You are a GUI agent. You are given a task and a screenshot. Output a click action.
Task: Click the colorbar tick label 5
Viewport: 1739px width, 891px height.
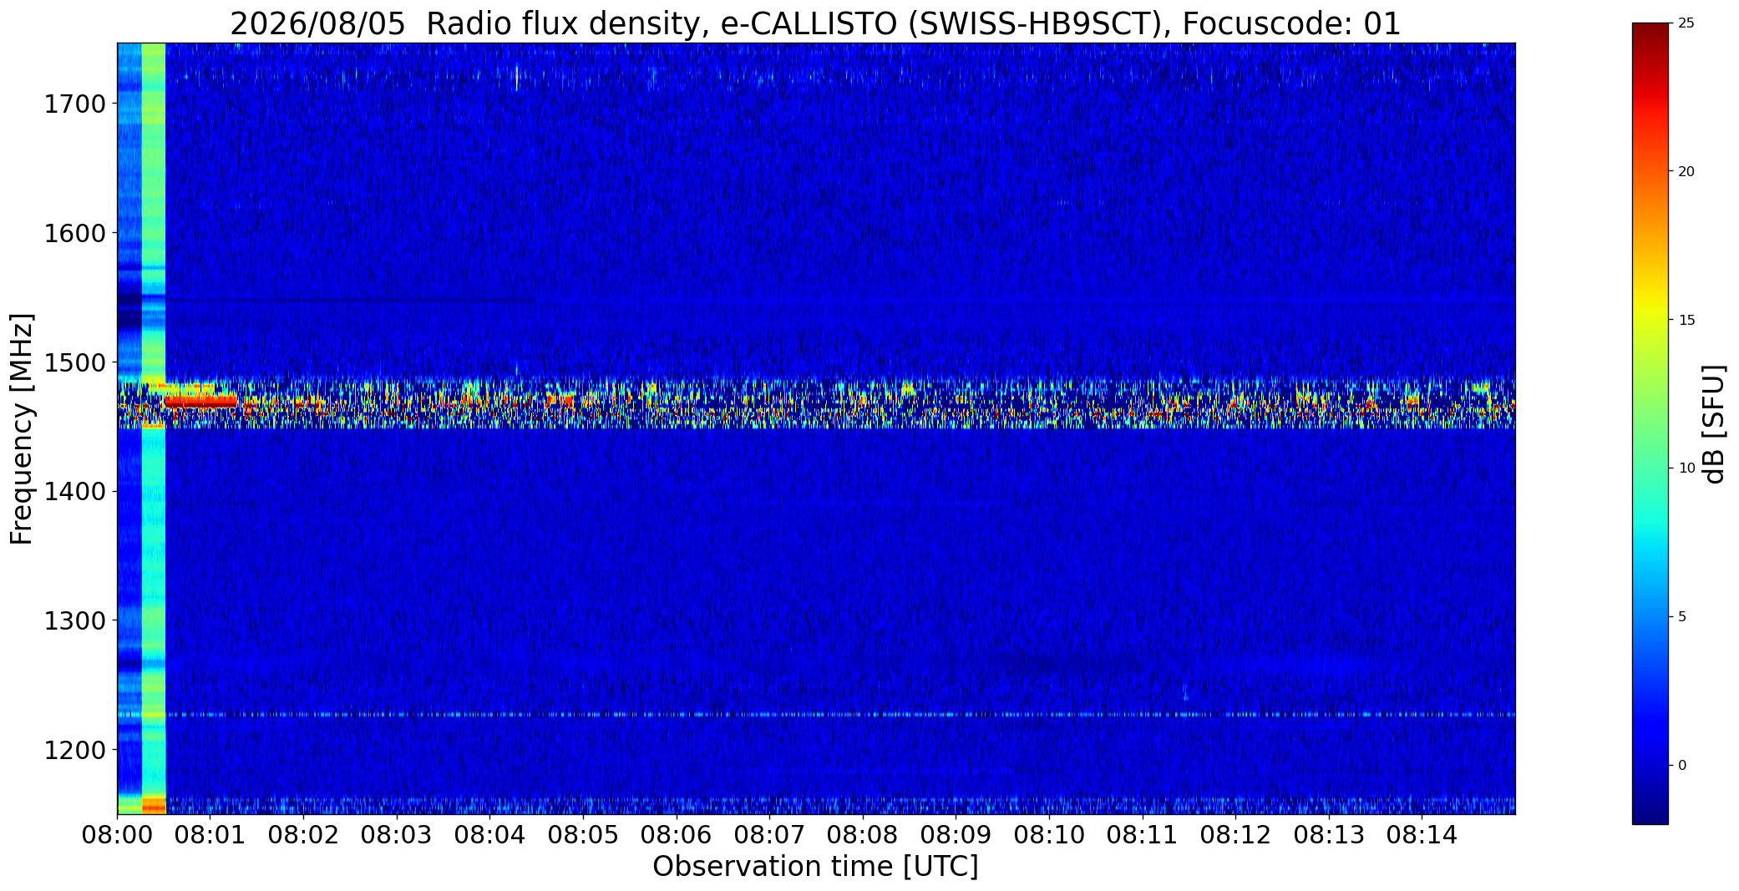[x=1682, y=617]
